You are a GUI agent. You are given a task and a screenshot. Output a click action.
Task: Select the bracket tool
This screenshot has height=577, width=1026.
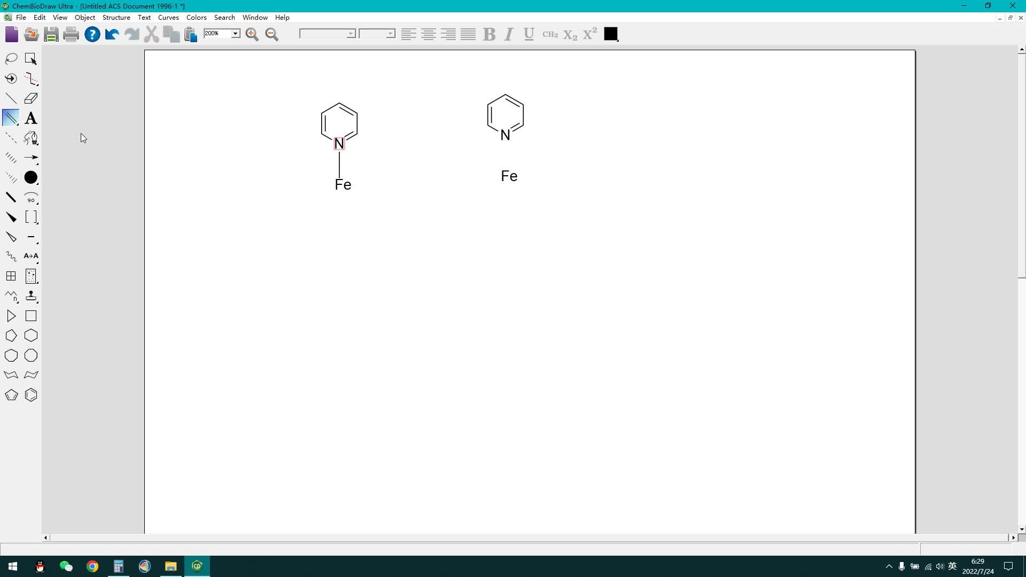pos(31,217)
